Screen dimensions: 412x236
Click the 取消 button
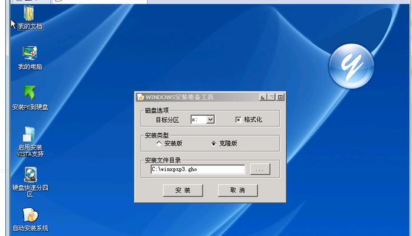(237, 190)
